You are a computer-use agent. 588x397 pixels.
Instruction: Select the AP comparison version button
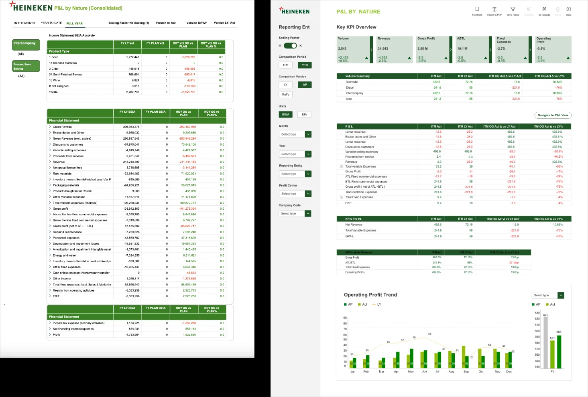[305, 85]
